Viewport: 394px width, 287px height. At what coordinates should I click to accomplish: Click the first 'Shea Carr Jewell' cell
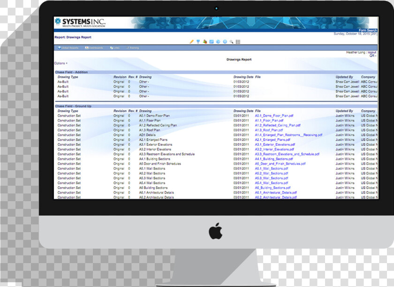[347, 82]
